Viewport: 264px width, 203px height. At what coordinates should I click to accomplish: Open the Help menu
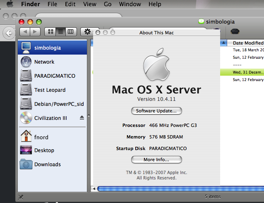pyautogui.click(x=155, y=4)
